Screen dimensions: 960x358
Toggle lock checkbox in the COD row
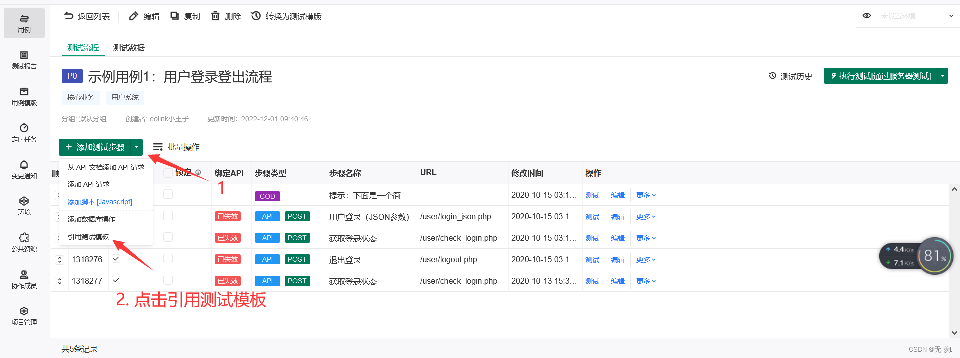168,194
